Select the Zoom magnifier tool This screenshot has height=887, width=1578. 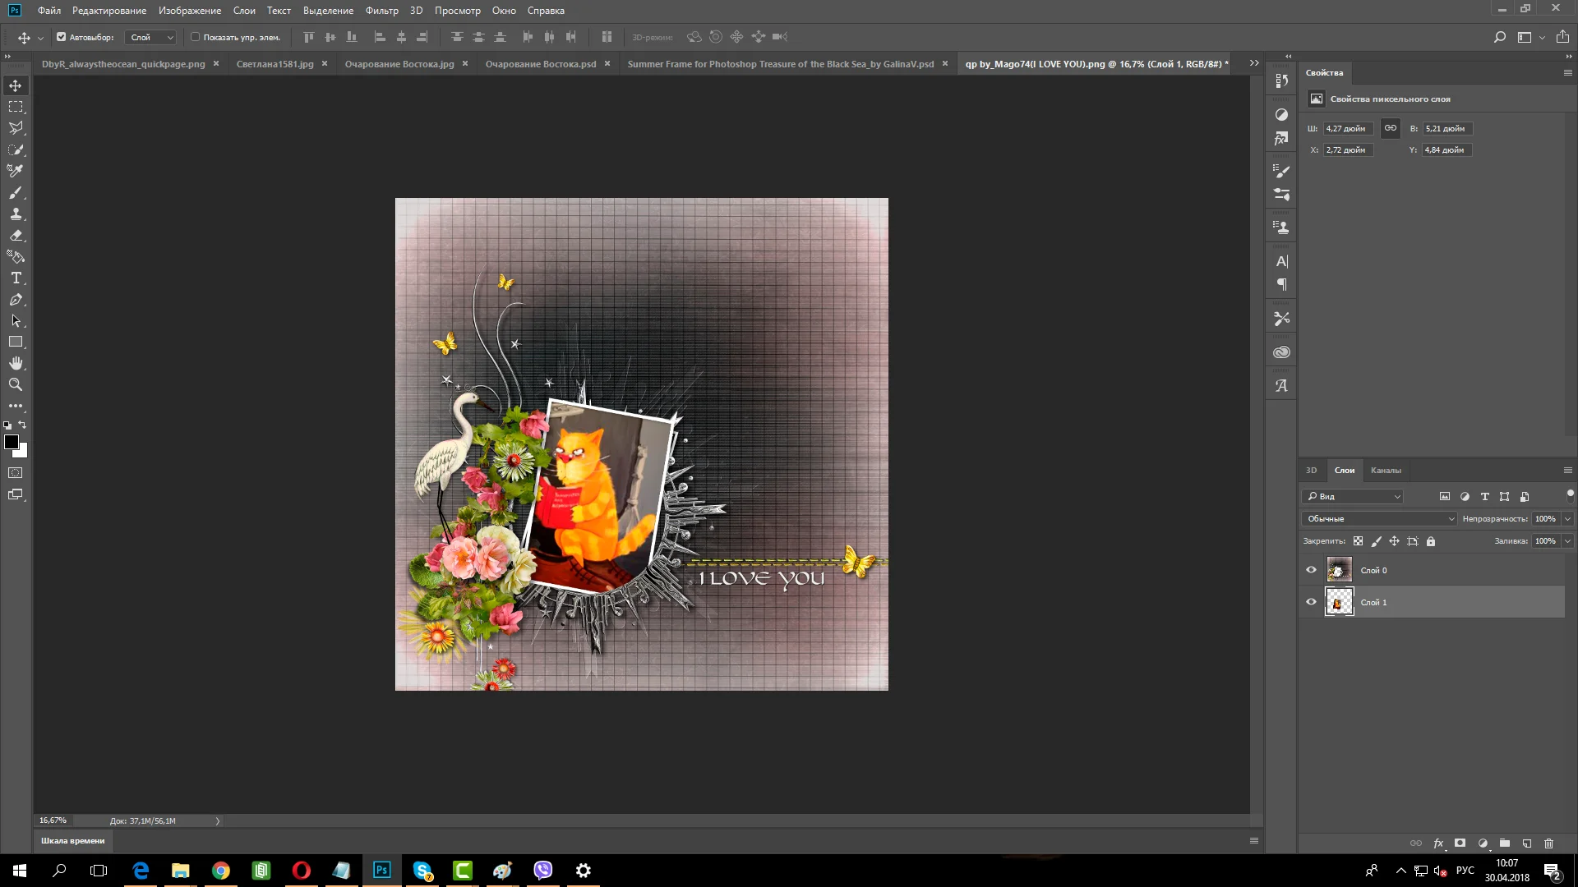16,384
